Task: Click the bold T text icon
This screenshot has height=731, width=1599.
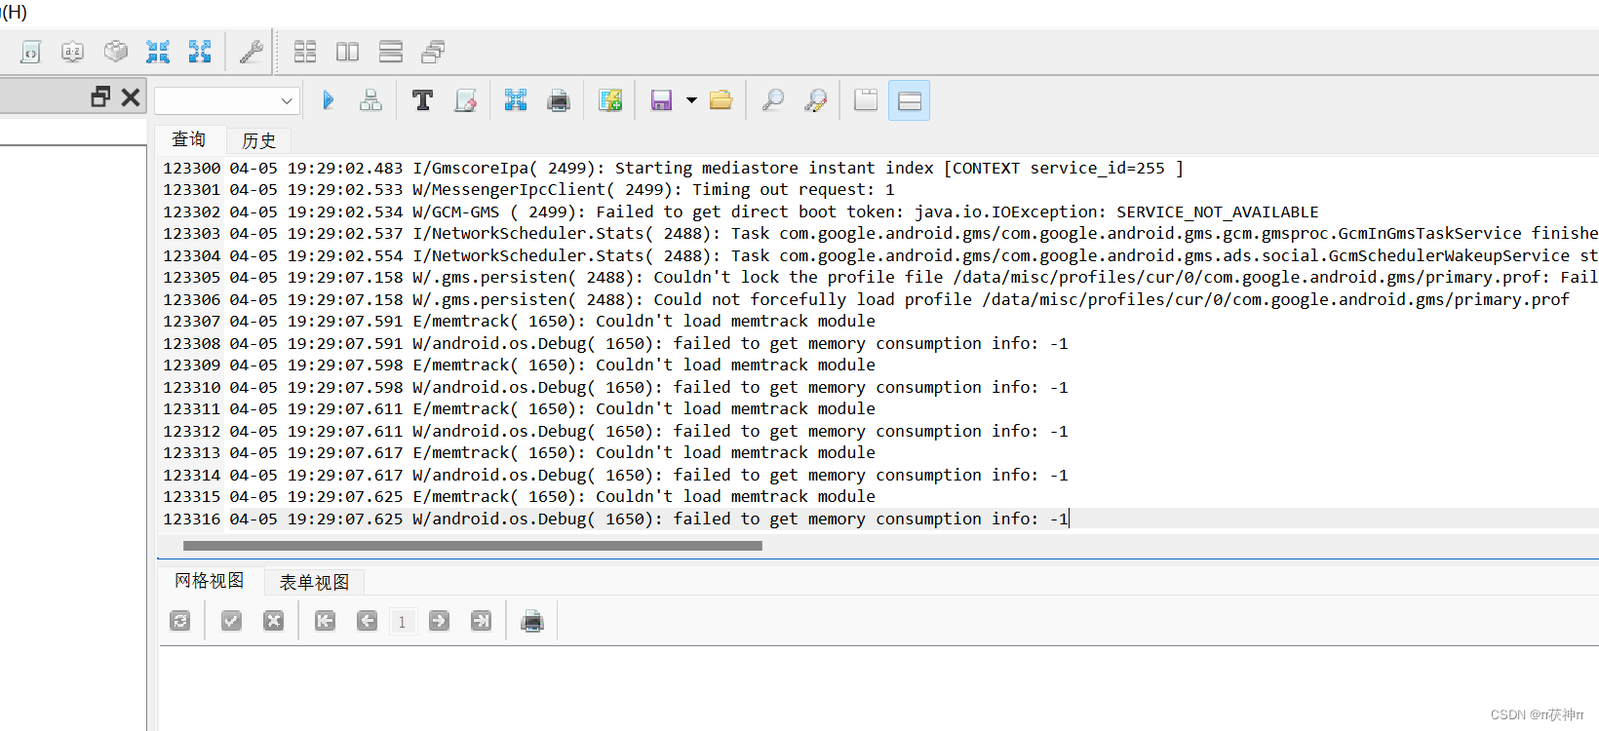Action: click(x=422, y=100)
